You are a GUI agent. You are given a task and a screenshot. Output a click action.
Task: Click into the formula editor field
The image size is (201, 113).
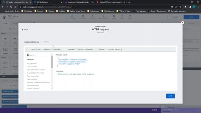coord(100,50)
